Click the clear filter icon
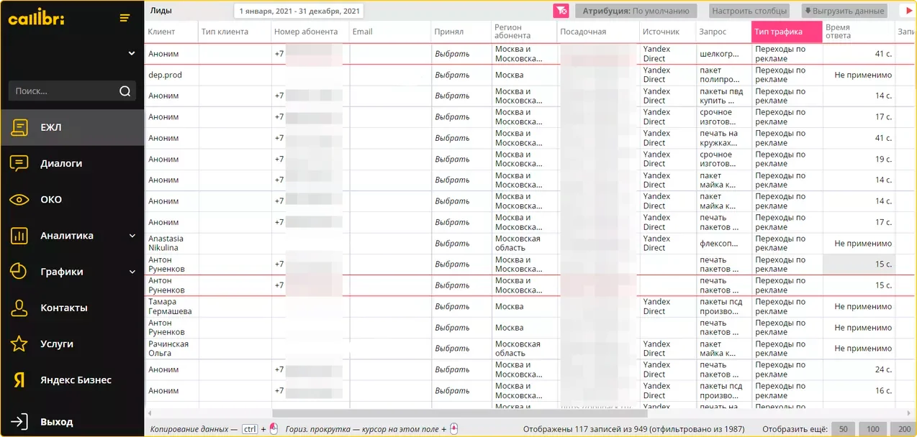917x437 pixels. point(561,11)
